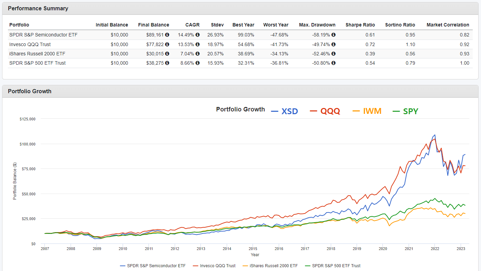Click the -47.68% worst year value
Image resolution: width=481 pixels, height=271 pixels.
tap(279, 35)
